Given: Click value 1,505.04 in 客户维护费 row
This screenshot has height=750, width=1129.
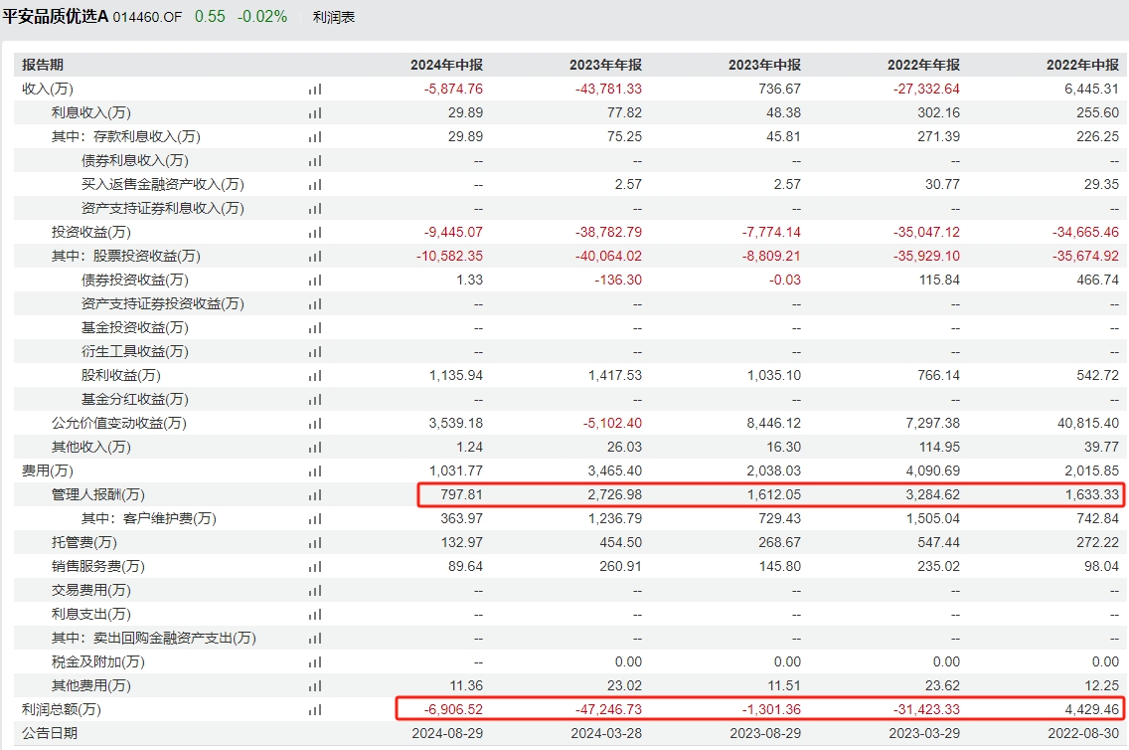Looking at the screenshot, I should (x=932, y=518).
